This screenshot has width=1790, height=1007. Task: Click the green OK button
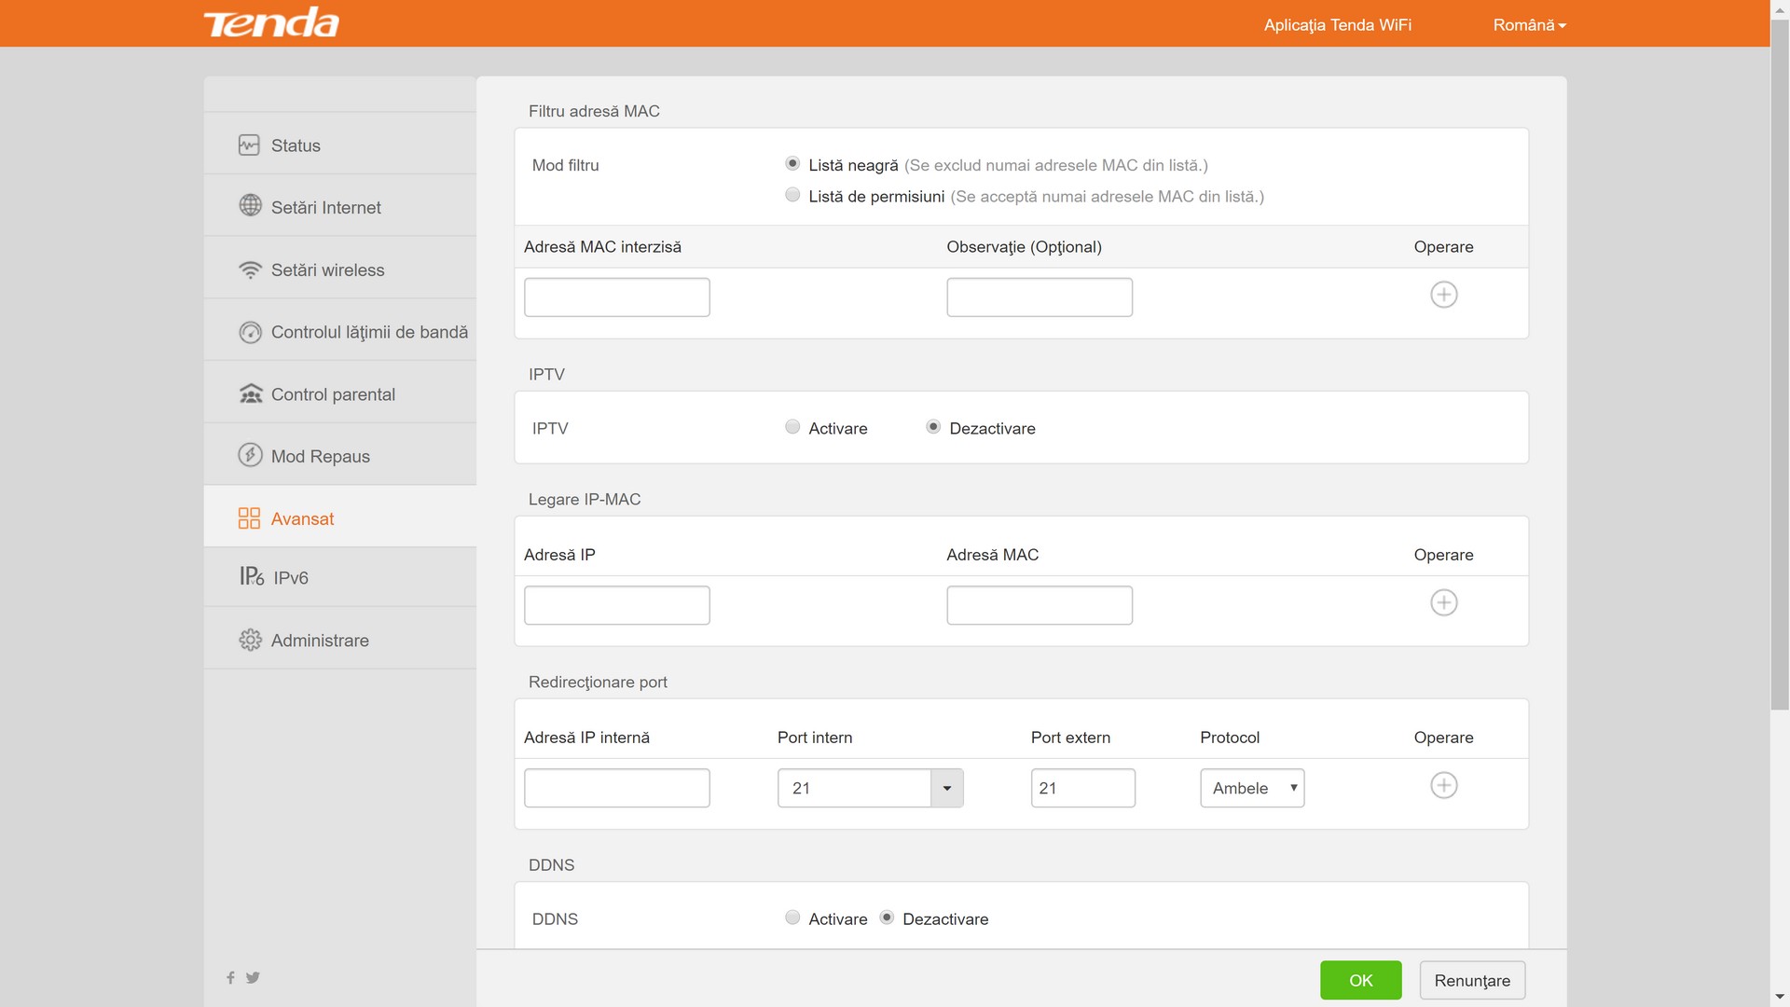tap(1360, 980)
